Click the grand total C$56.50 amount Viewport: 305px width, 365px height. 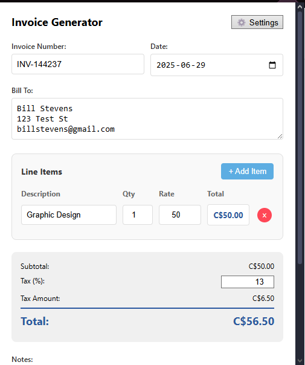[254, 321]
